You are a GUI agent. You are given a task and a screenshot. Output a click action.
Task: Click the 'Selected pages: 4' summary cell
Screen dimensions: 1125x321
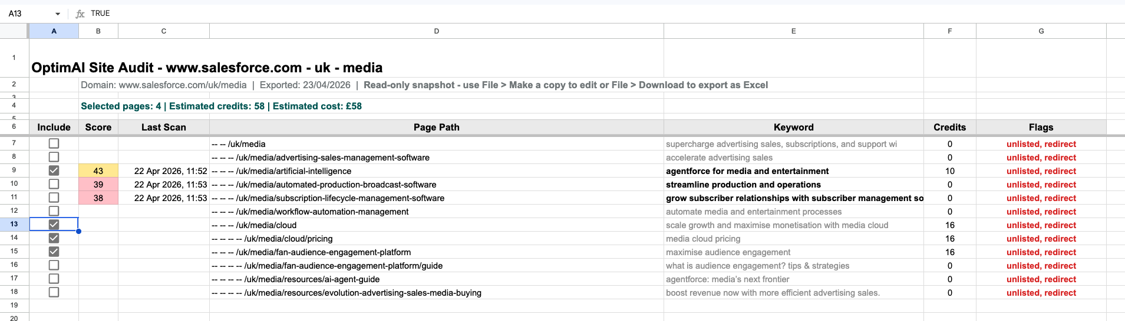(221, 106)
